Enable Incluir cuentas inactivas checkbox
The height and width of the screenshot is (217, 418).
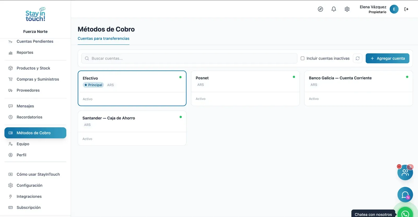click(x=303, y=58)
